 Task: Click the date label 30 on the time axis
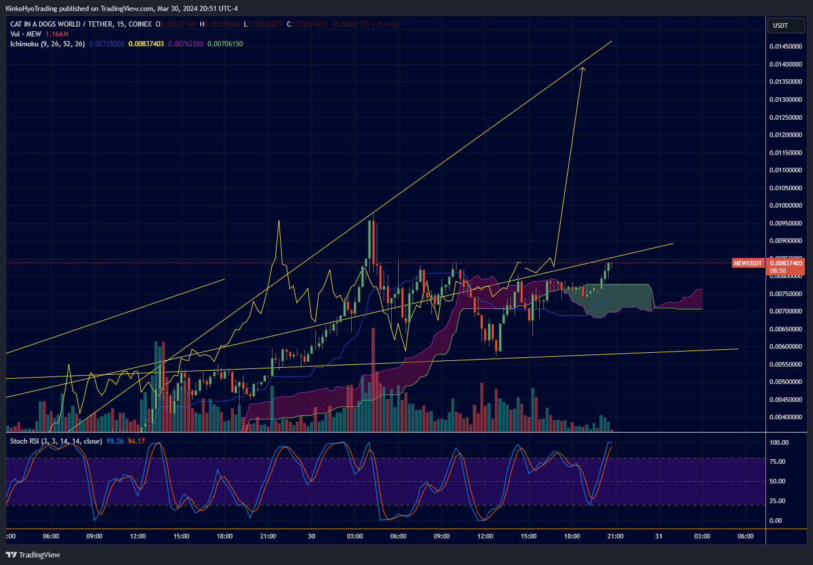click(311, 536)
